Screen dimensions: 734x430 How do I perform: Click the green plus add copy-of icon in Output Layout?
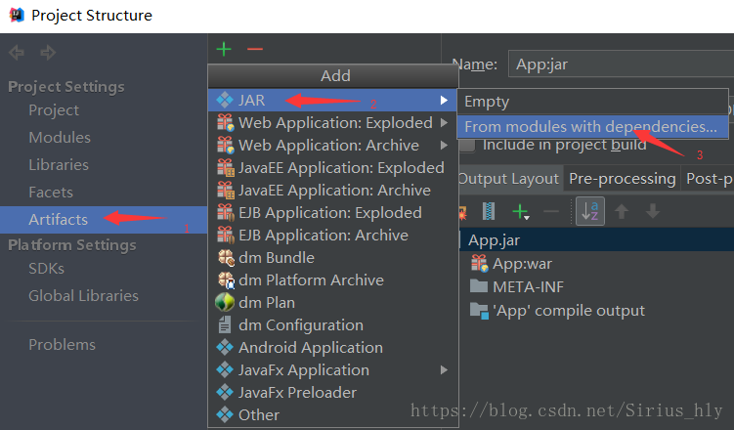(x=521, y=212)
